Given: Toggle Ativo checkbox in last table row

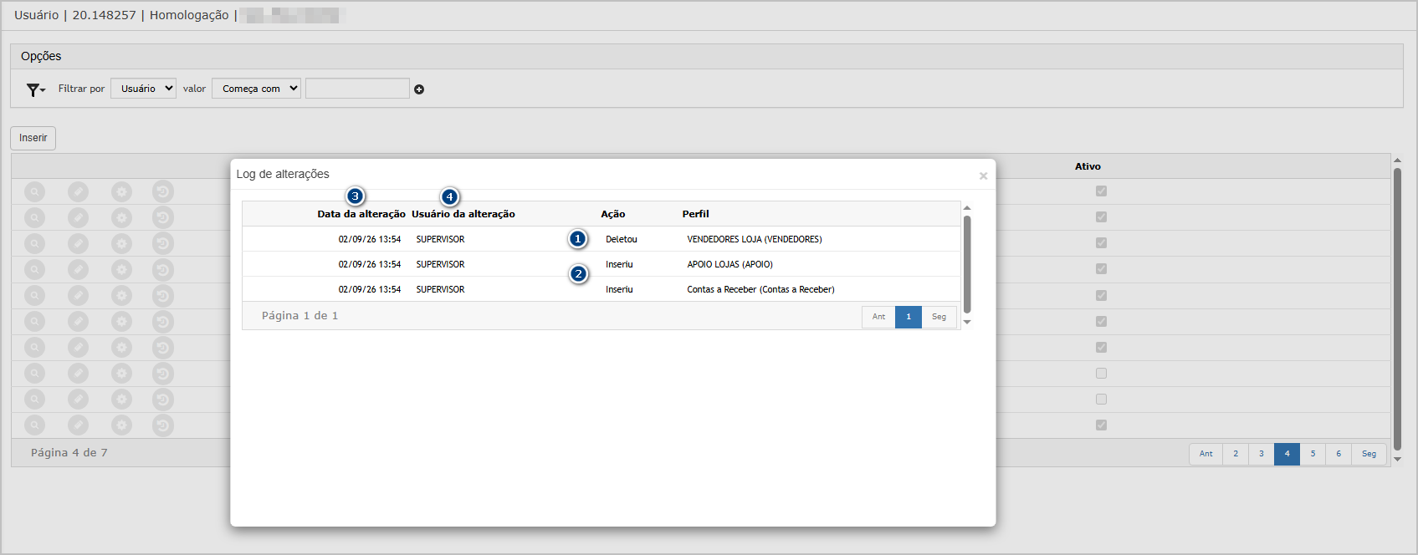Looking at the screenshot, I should 1101,425.
